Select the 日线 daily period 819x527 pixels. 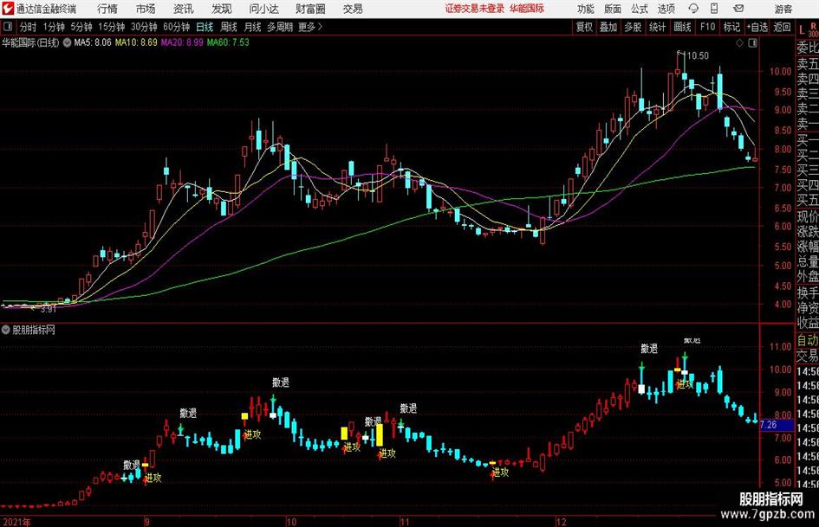[205, 27]
